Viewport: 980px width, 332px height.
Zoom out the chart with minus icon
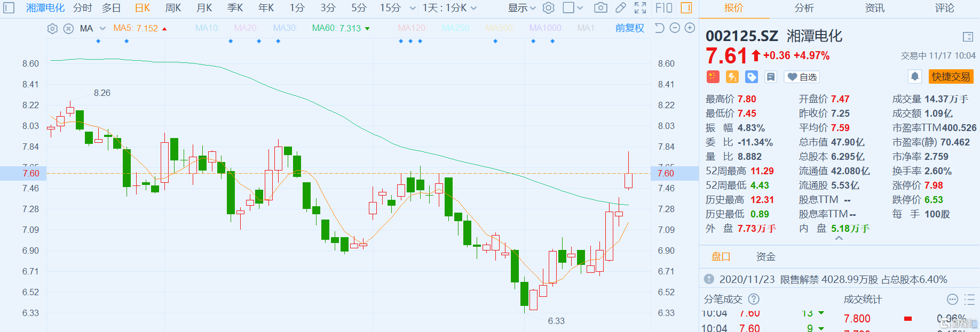tap(675, 28)
